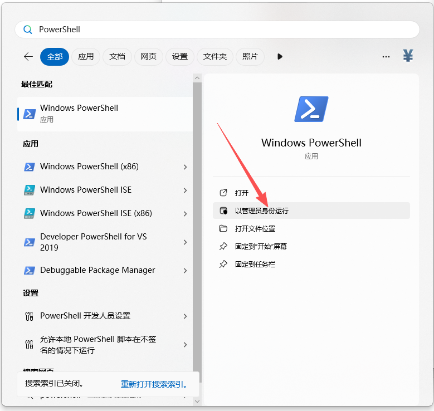Click the Windows PowerShell ISE app icon
This screenshot has width=434, height=411.
click(x=30, y=190)
